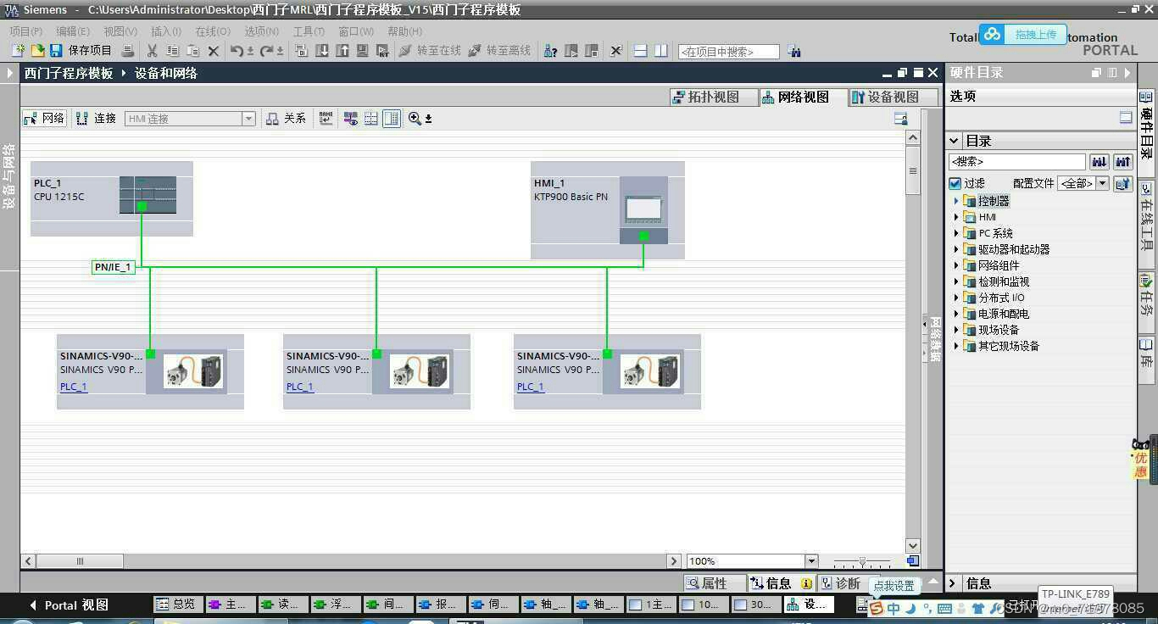Screen dimensions: 1158x624
Task: Open the HMI 连接 type dropdown
Action: point(249,119)
